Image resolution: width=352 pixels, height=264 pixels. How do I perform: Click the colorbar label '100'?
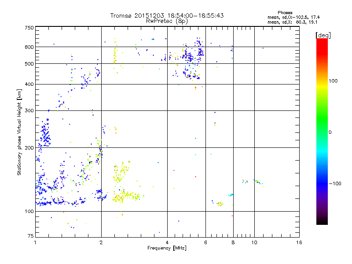coord(333,81)
